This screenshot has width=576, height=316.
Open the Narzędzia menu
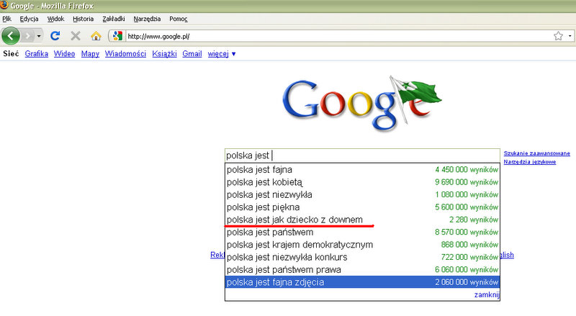[147, 19]
